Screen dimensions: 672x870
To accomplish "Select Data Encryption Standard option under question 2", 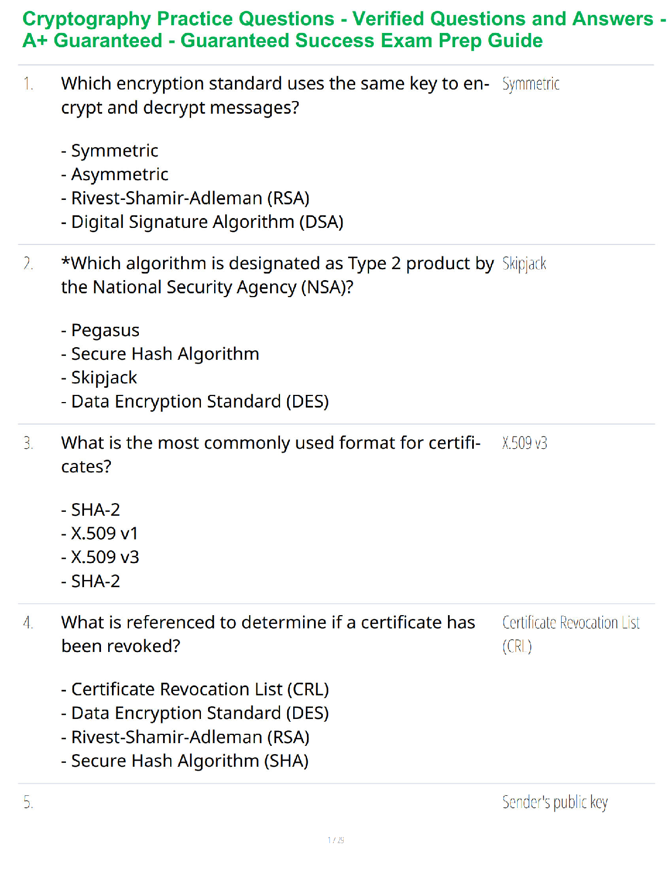I will 195,401.
